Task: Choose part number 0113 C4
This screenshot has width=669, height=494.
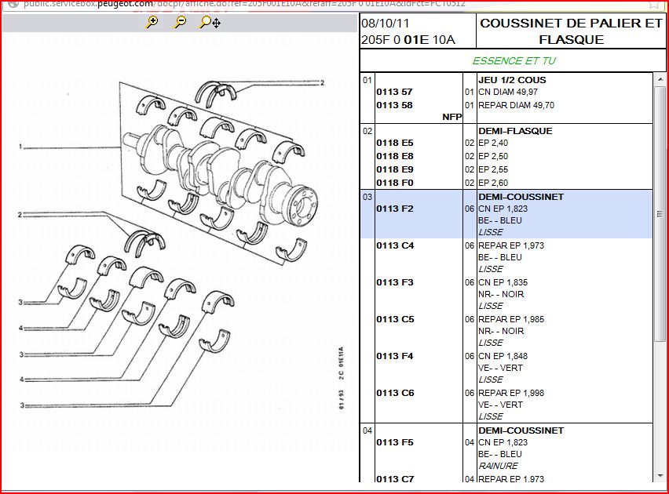Action: [x=394, y=245]
